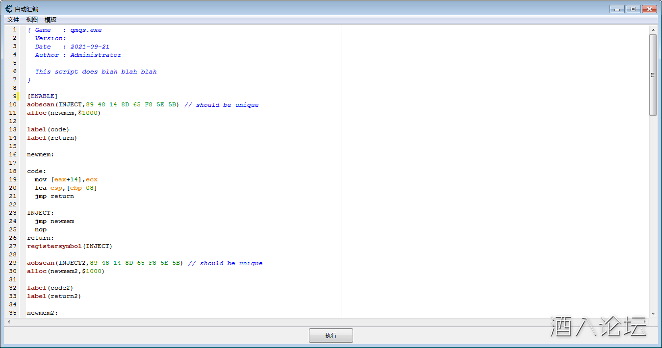Viewport: 662px width, 348px height.
Task: Place cursor on the [ENABLE] section header
Action: click(41, 96)
